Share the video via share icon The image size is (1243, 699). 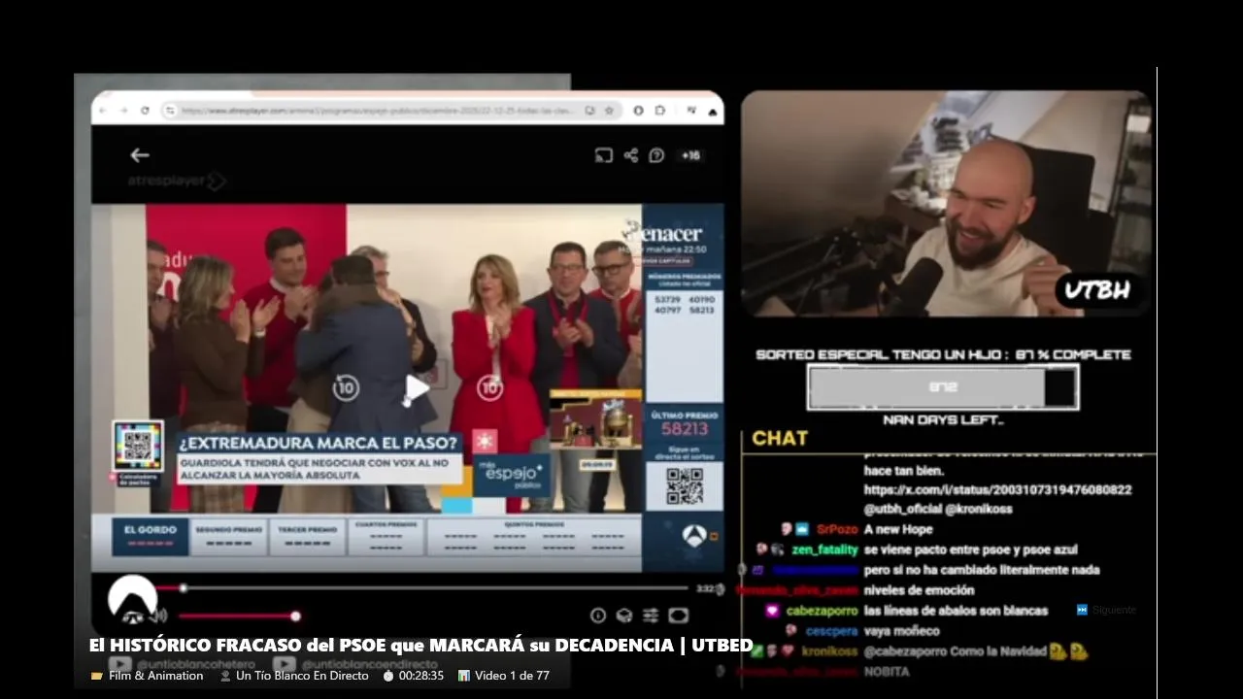630,155
